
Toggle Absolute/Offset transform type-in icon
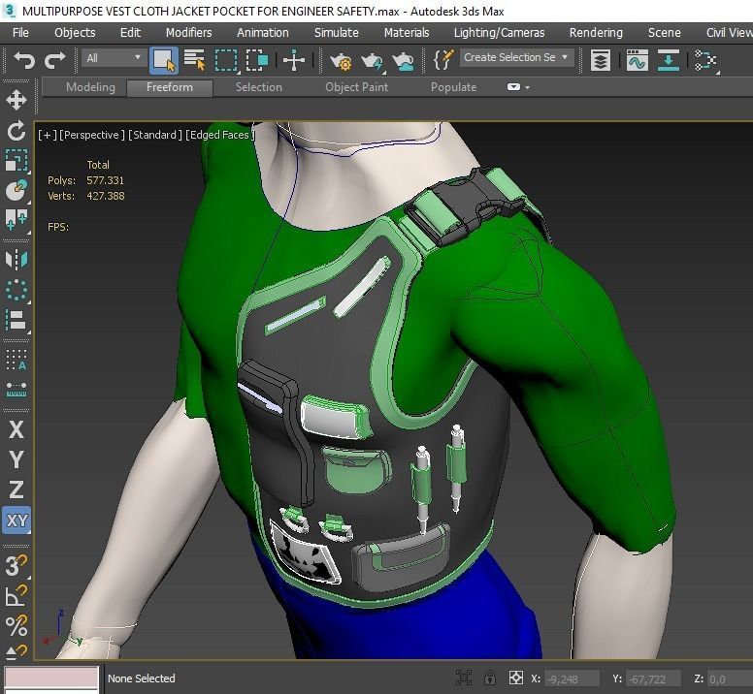point(516,678)
